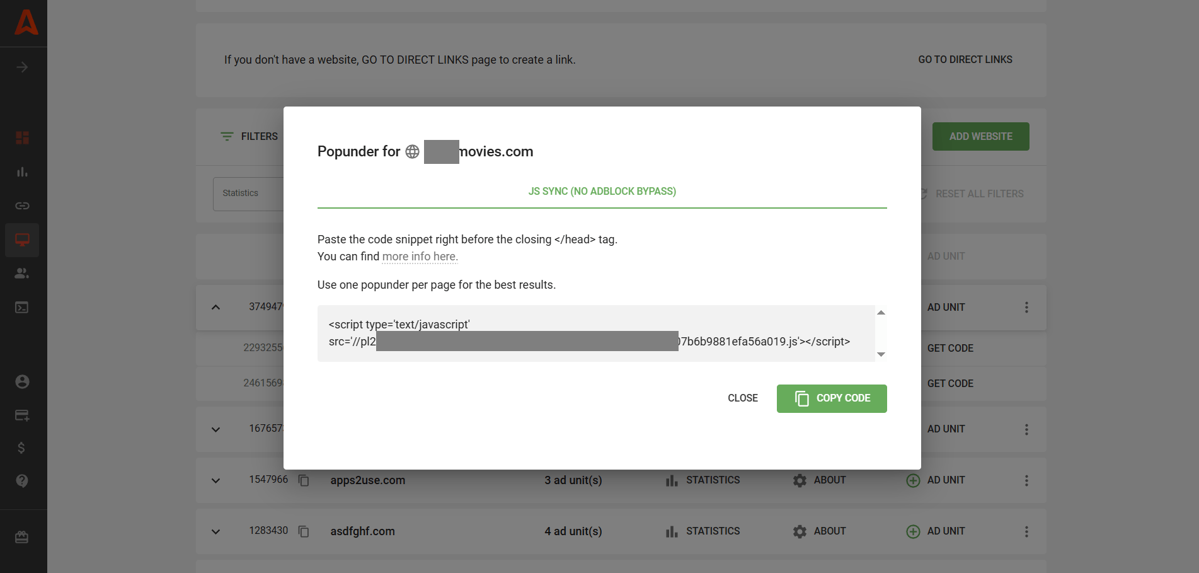Click CLOSE to dismiss the popunder dialog
The image size is (1199, 573).
[742, 398]
